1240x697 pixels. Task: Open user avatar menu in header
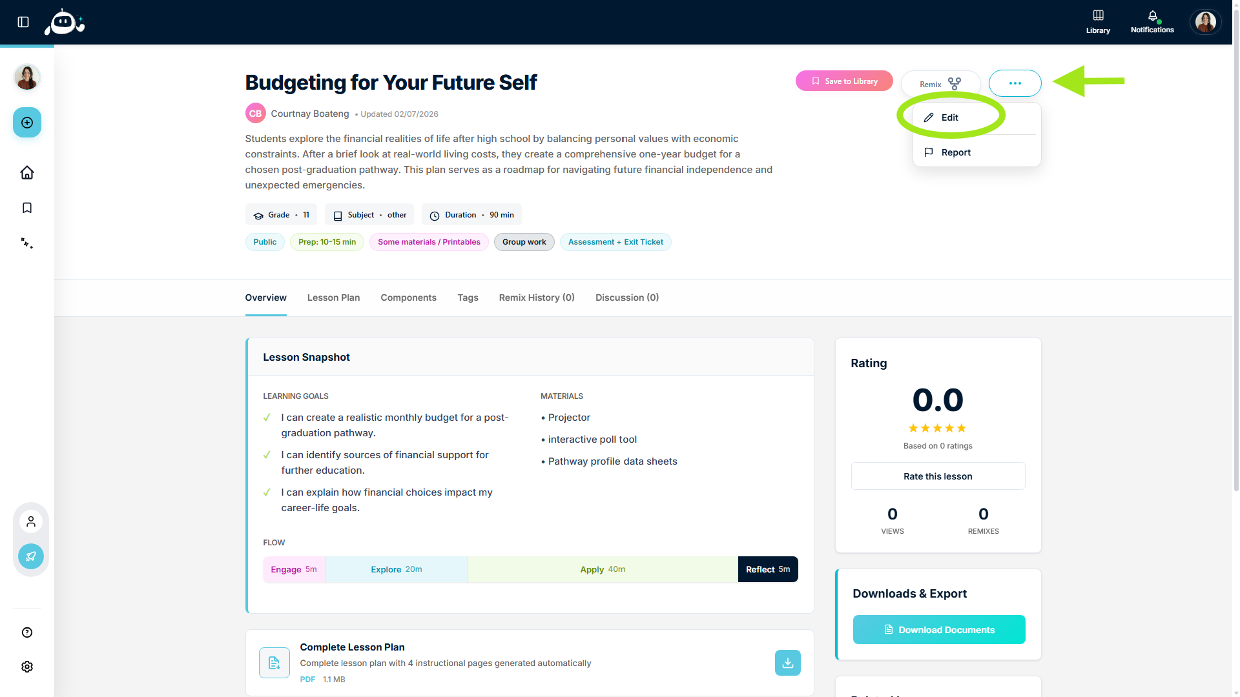1205,22
